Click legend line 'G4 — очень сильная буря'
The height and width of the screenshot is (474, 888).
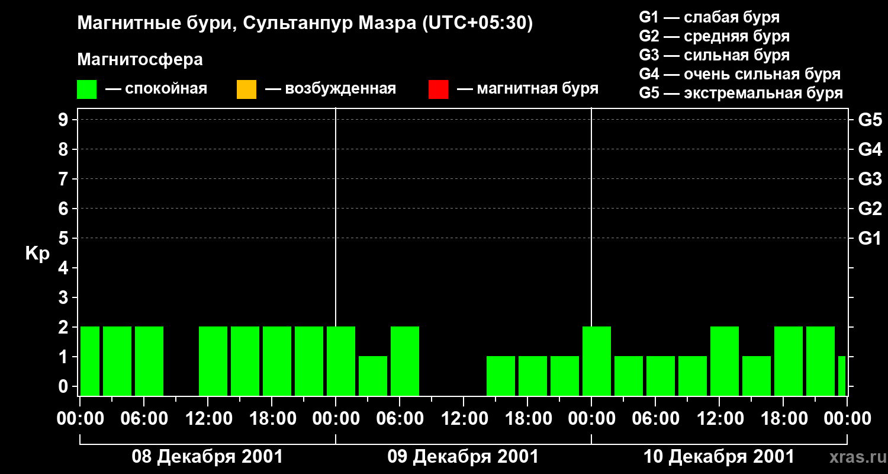tap(740, 74)
